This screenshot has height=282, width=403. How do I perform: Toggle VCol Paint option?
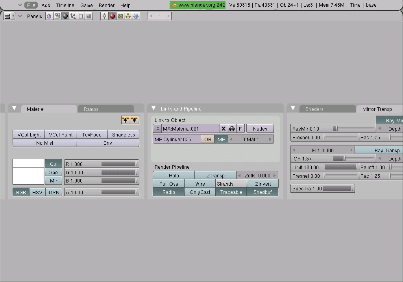coord(61,135)
